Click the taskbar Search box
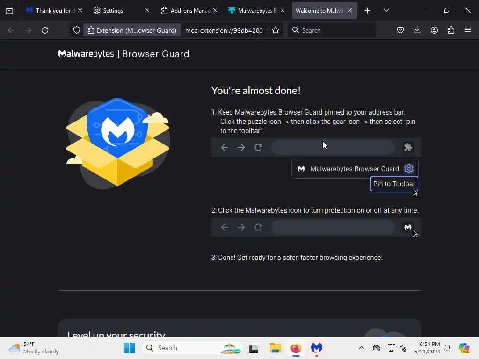 192,348
